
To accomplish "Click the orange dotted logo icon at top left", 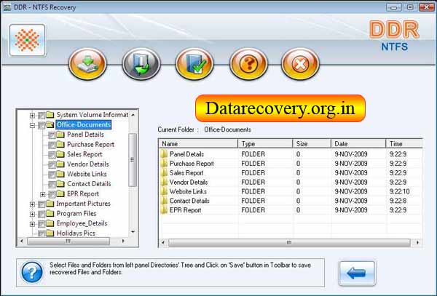I will (27, 40).
